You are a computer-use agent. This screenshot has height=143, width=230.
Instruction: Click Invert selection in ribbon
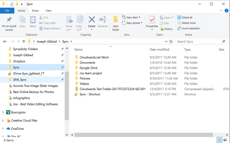189,28
